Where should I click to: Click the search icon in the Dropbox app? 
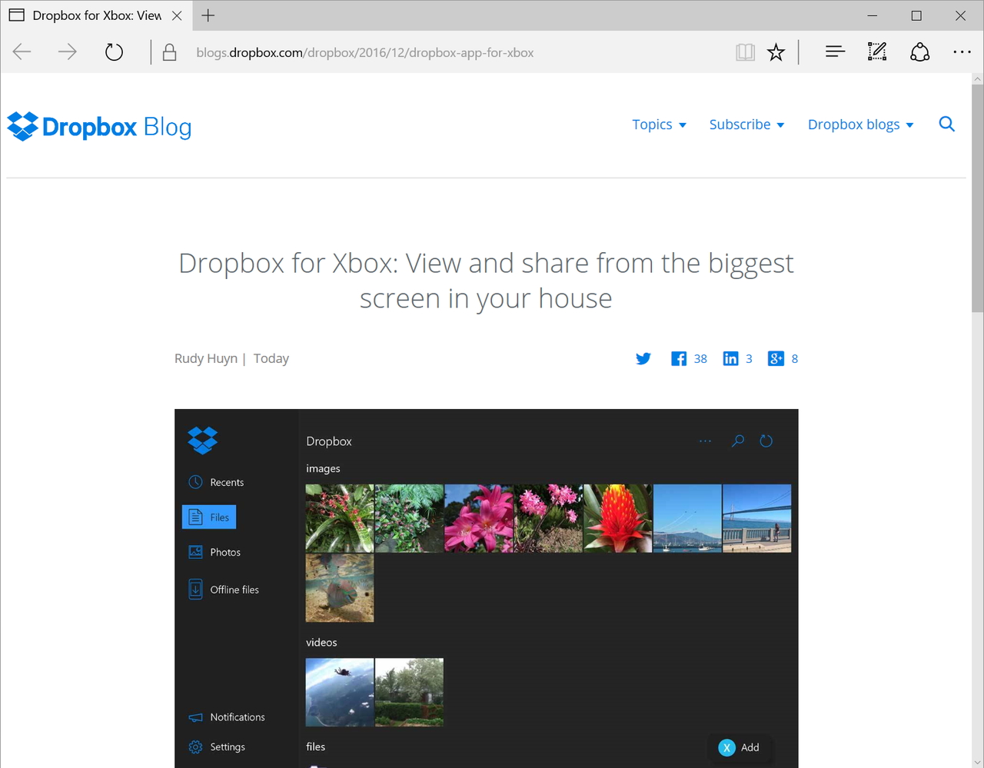coord(737,441)
